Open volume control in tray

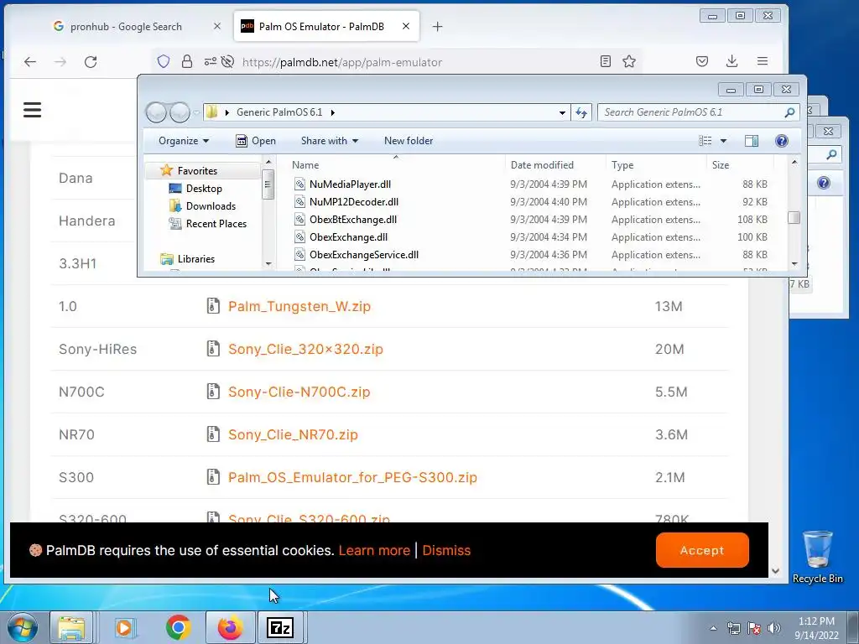(x=773, y=628)
